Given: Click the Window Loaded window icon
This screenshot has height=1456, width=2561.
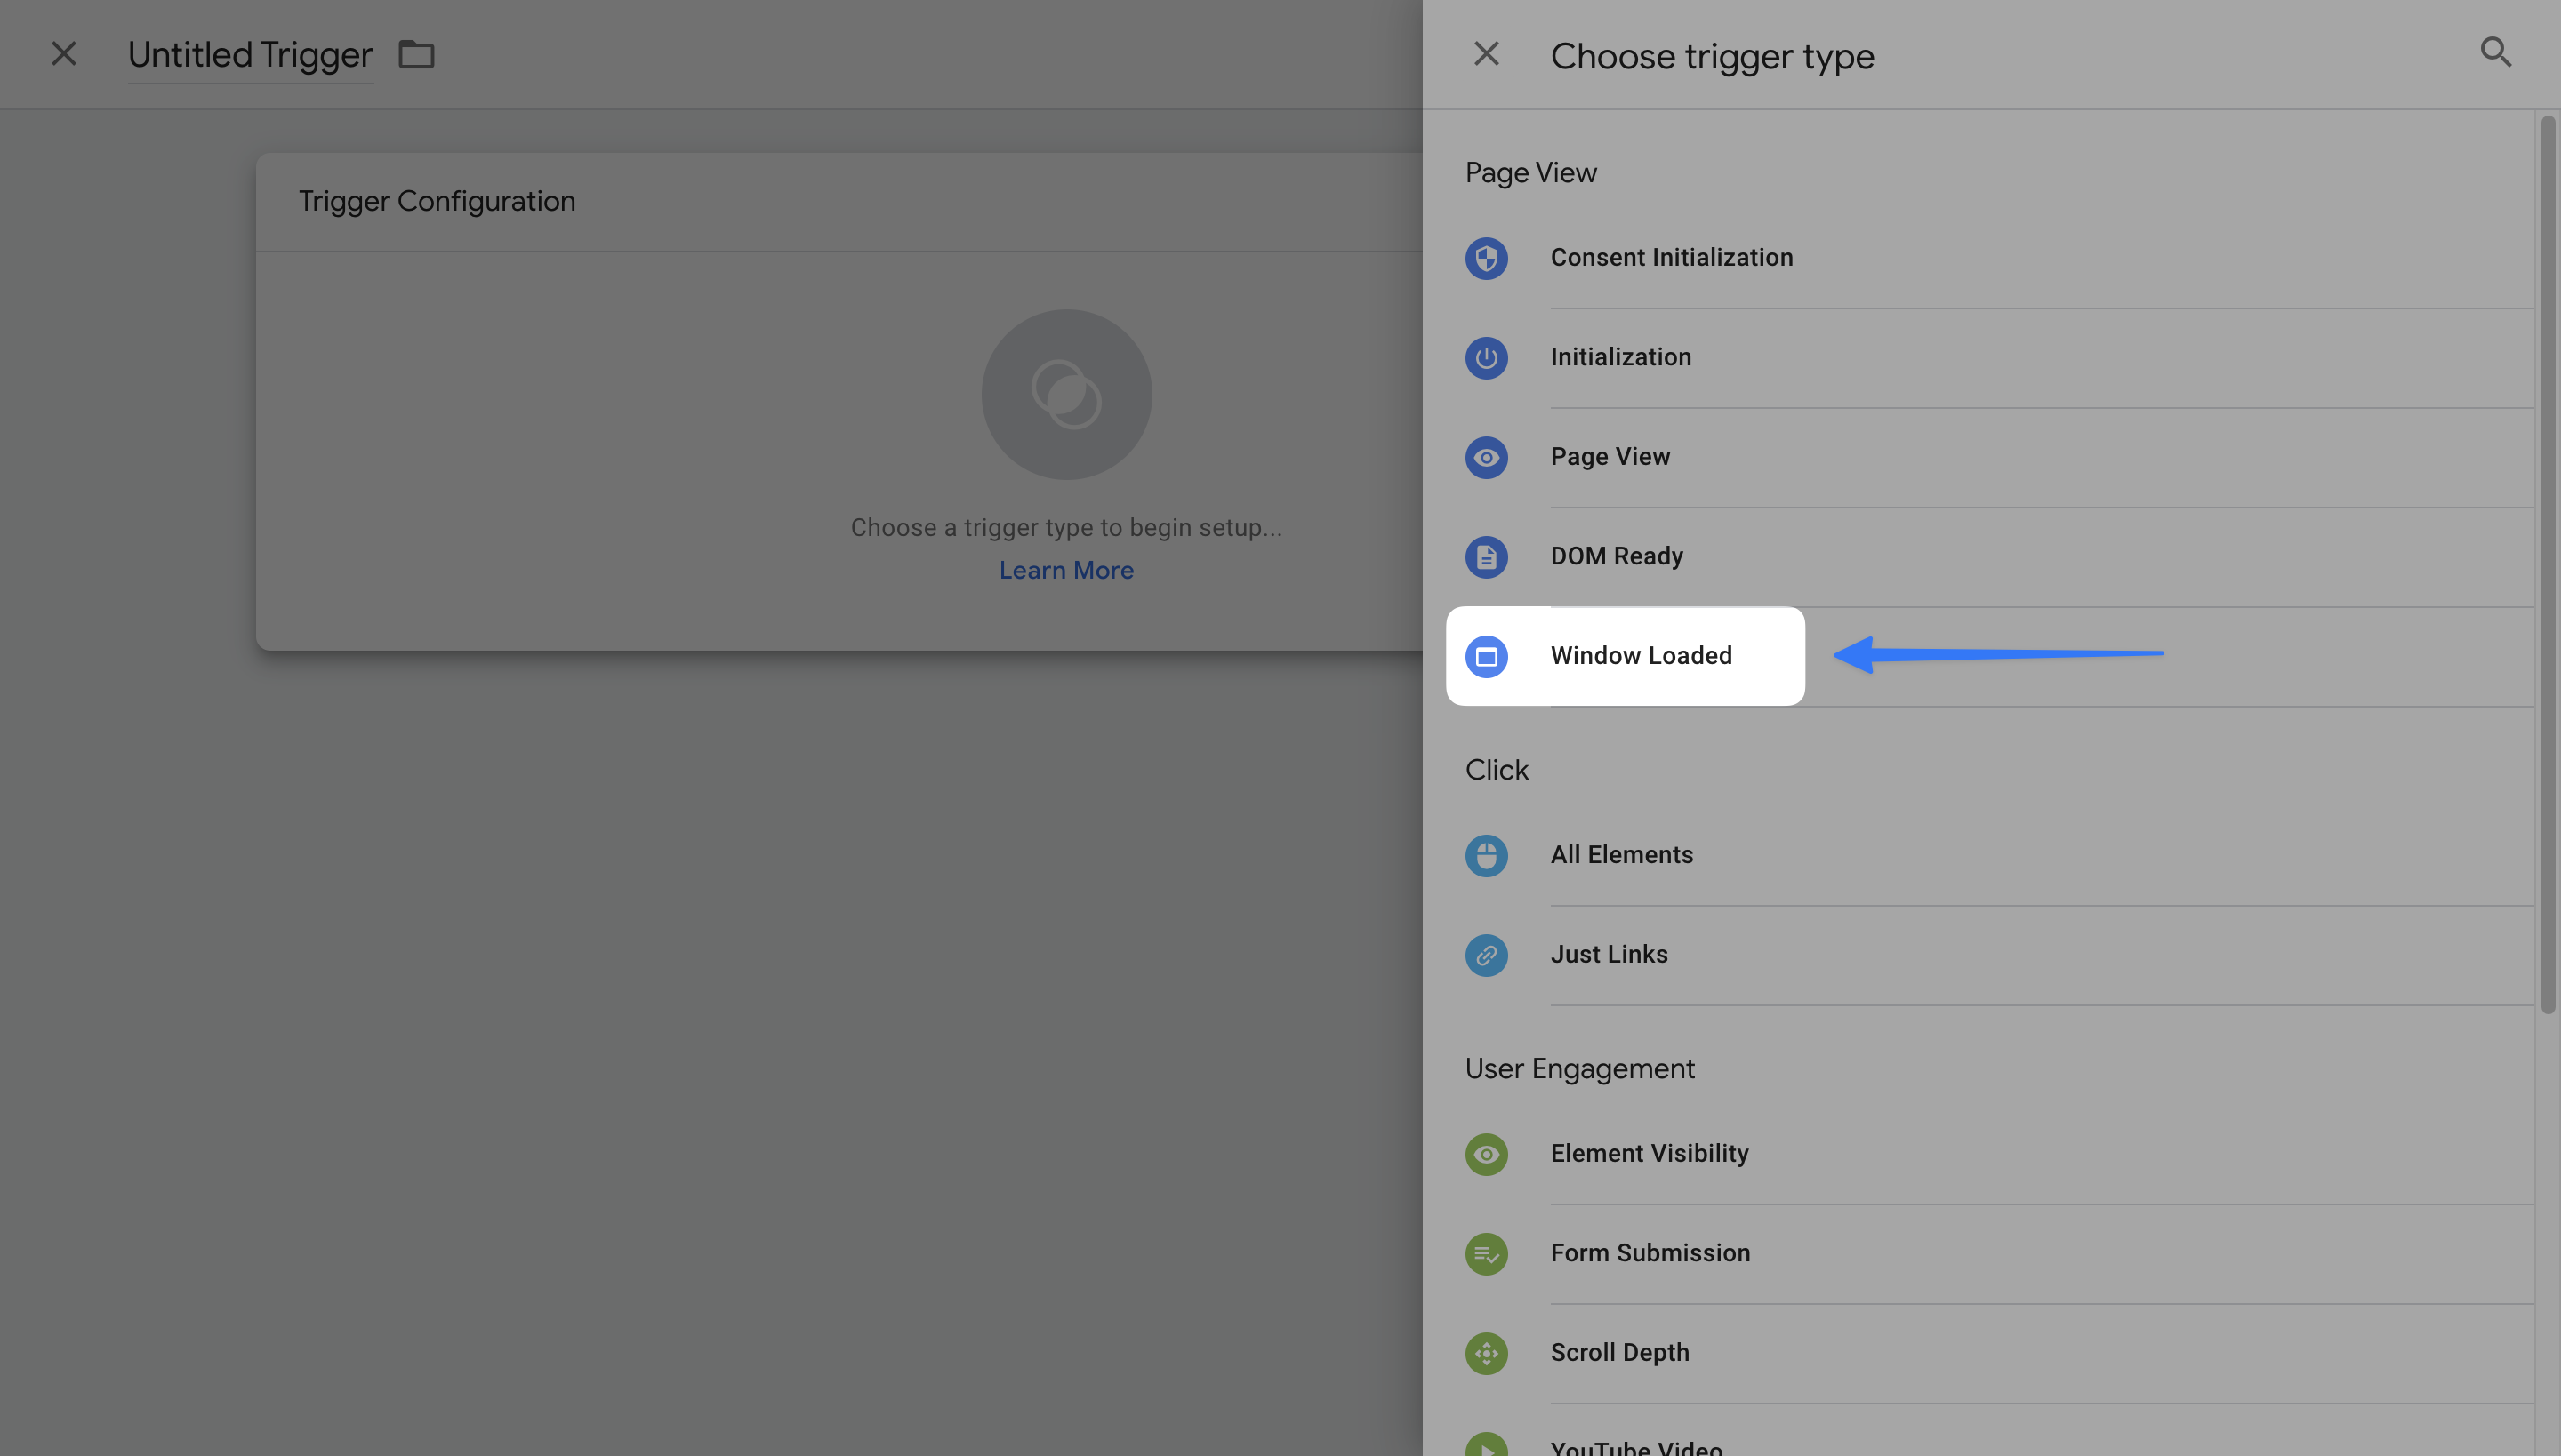Looking at the screenshot, I should tap(1486, 656).
